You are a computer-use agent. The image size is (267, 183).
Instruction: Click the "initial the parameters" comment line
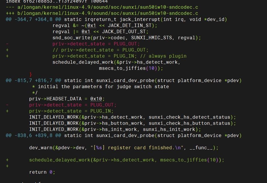tap(101, 86)
